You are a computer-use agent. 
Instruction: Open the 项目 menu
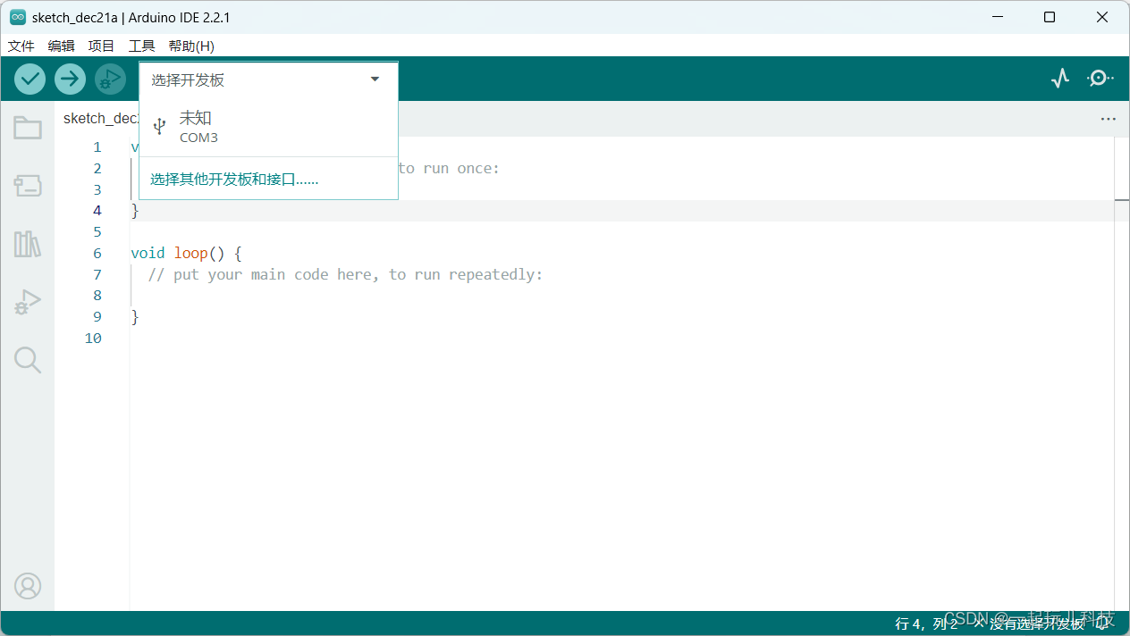102,46
